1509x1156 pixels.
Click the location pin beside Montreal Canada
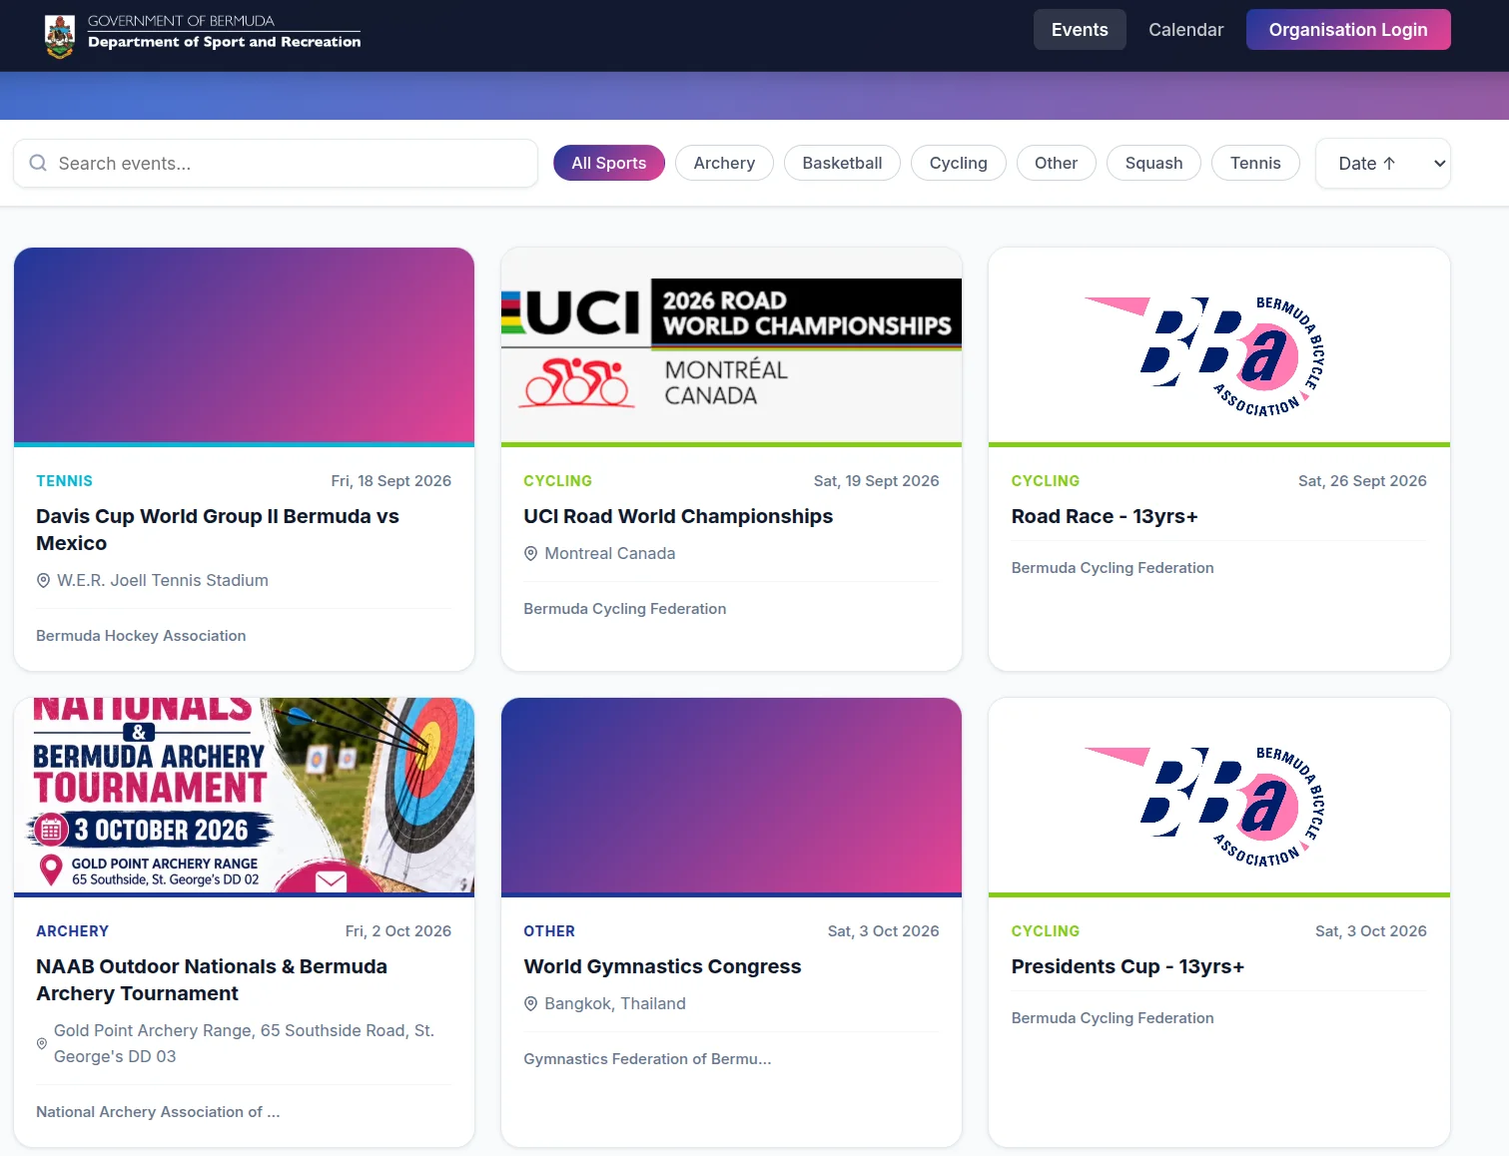pyautogui.click(x=530, y=554)
